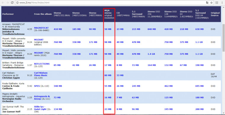Download the 185 MB MAGNIFICAT 192kHz file

76,29
